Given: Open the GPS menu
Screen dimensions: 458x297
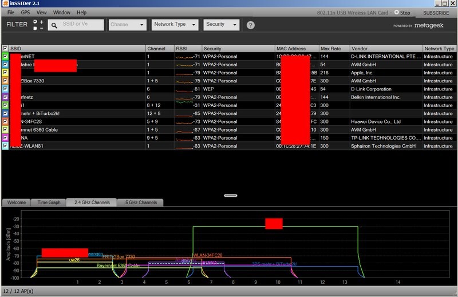Looking at the screenshot, I should pos(25,12).
